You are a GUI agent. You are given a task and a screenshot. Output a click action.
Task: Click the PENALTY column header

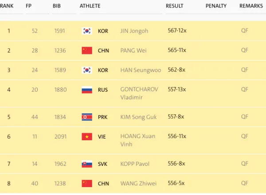point(216,6)
